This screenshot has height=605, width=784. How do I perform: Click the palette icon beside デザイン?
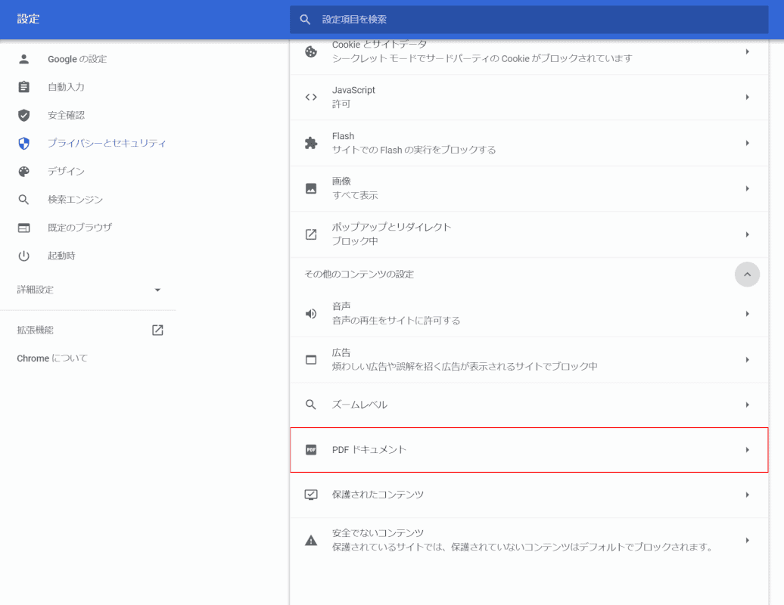click(x=23, y=172)
